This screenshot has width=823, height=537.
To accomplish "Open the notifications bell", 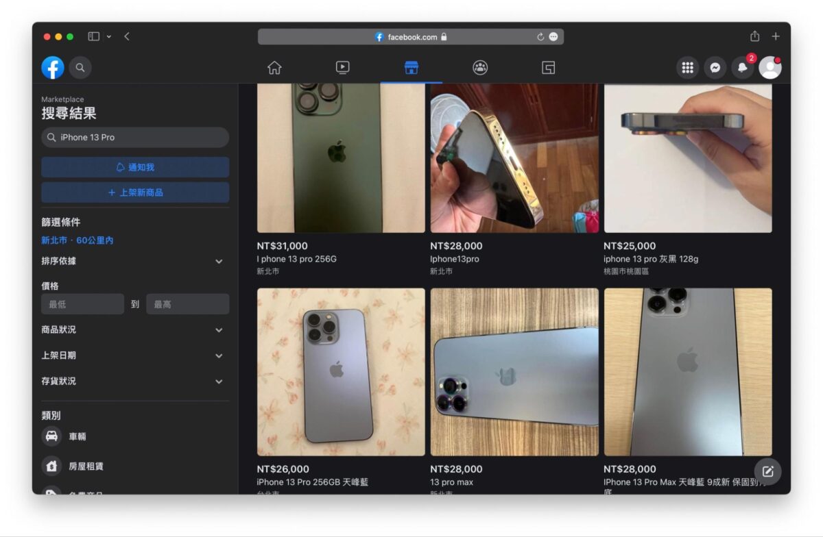I will tap(743, 67).
